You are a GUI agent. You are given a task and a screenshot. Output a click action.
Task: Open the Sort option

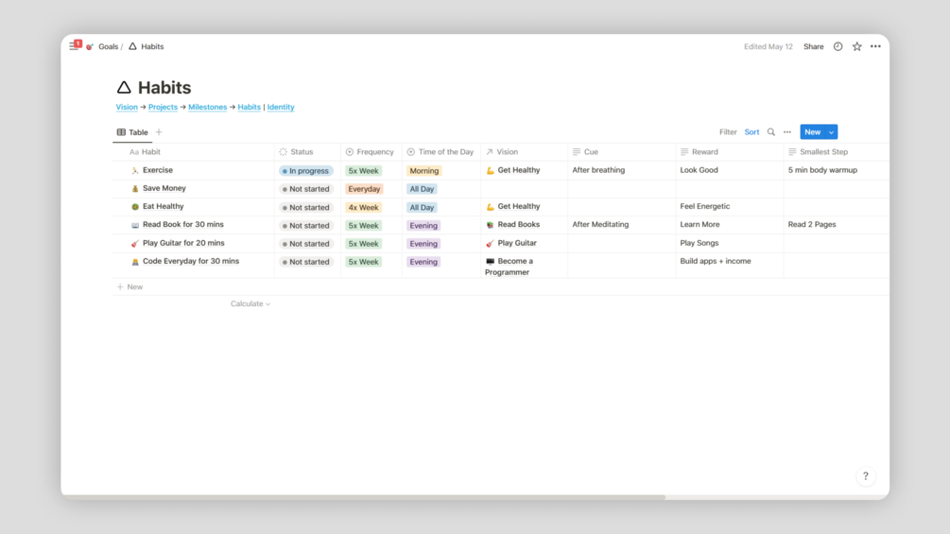(x=751, y=132)
